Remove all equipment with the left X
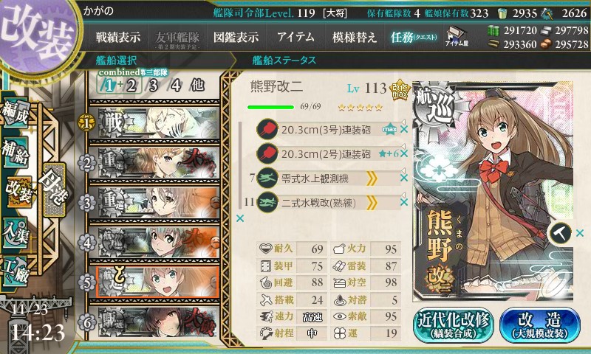 pyautogui.click(x=239, y=218)
